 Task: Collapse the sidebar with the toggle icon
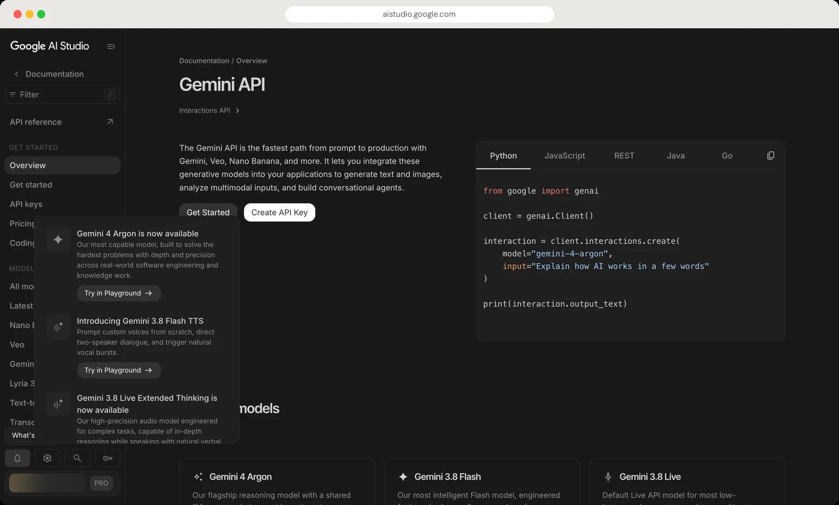click(111, 47)
